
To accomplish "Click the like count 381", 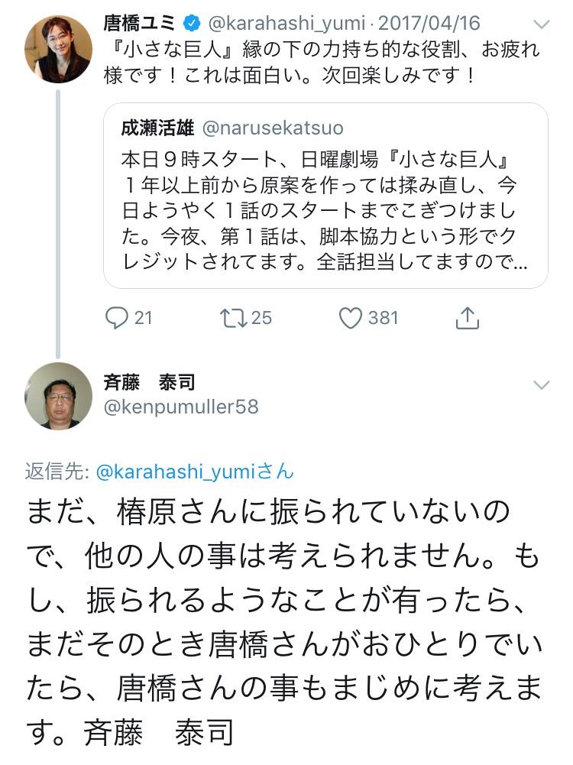I will point(384,318).
